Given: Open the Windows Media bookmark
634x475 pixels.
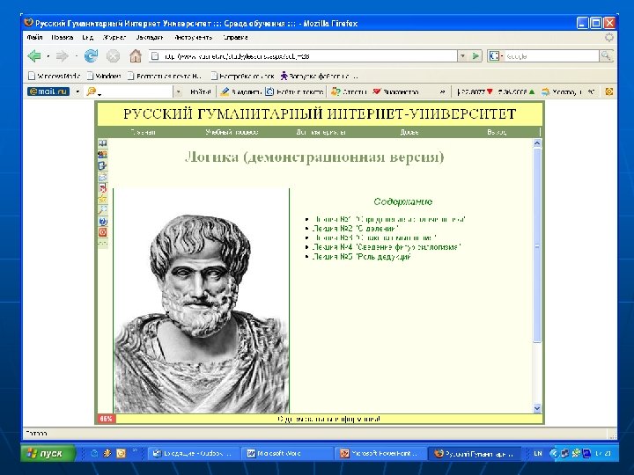Looking at the screenshot, I should (x=55, y=76).
